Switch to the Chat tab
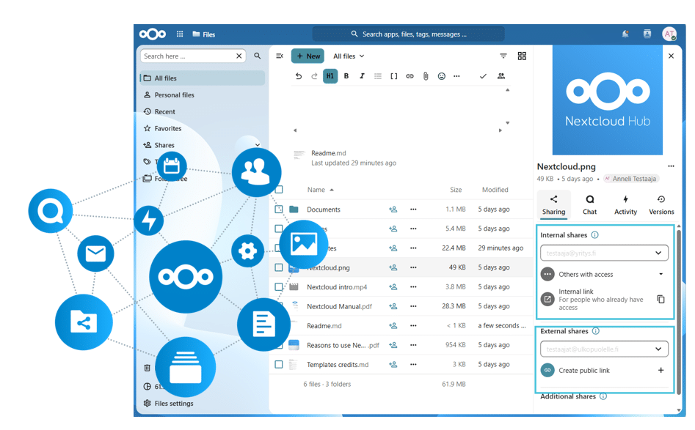 [589, 205]
